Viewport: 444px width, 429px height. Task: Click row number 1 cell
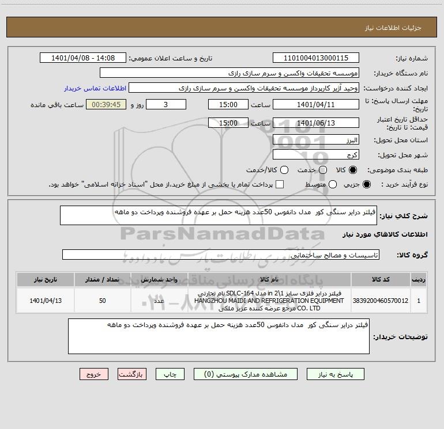[x=419, y=301]
